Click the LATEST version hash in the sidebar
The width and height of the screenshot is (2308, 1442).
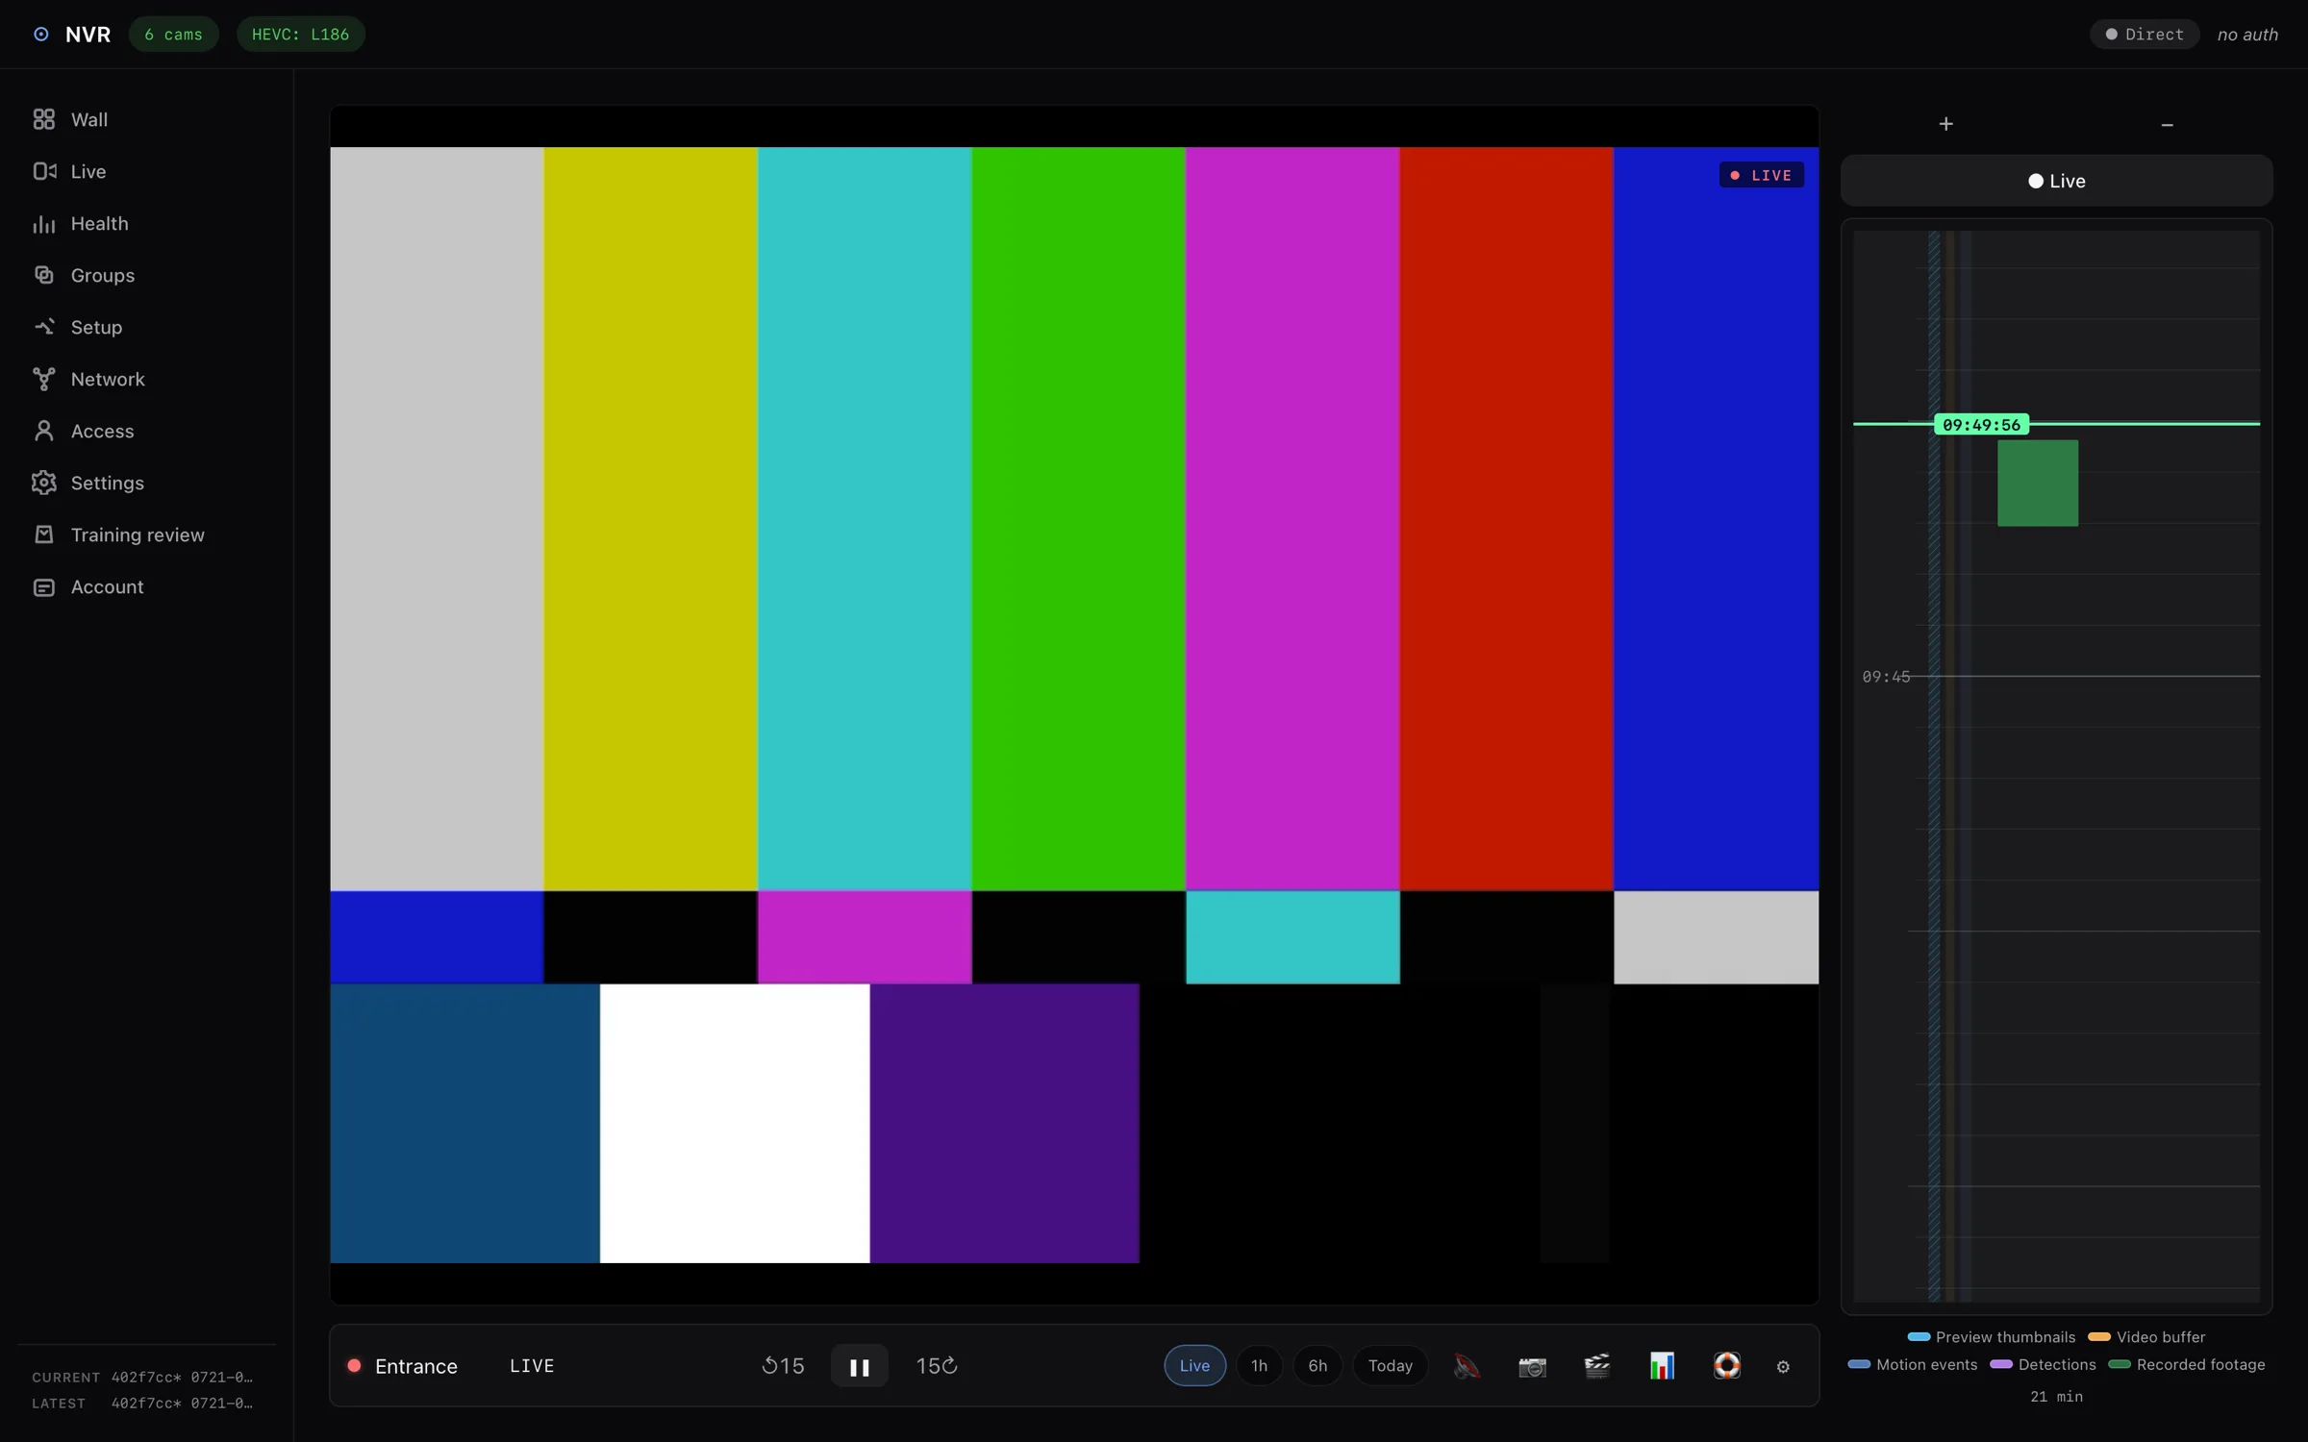[x=182, y=1404]
